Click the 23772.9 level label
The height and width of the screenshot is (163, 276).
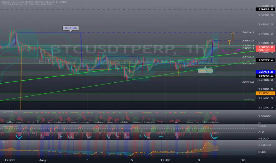pos(248,48)
